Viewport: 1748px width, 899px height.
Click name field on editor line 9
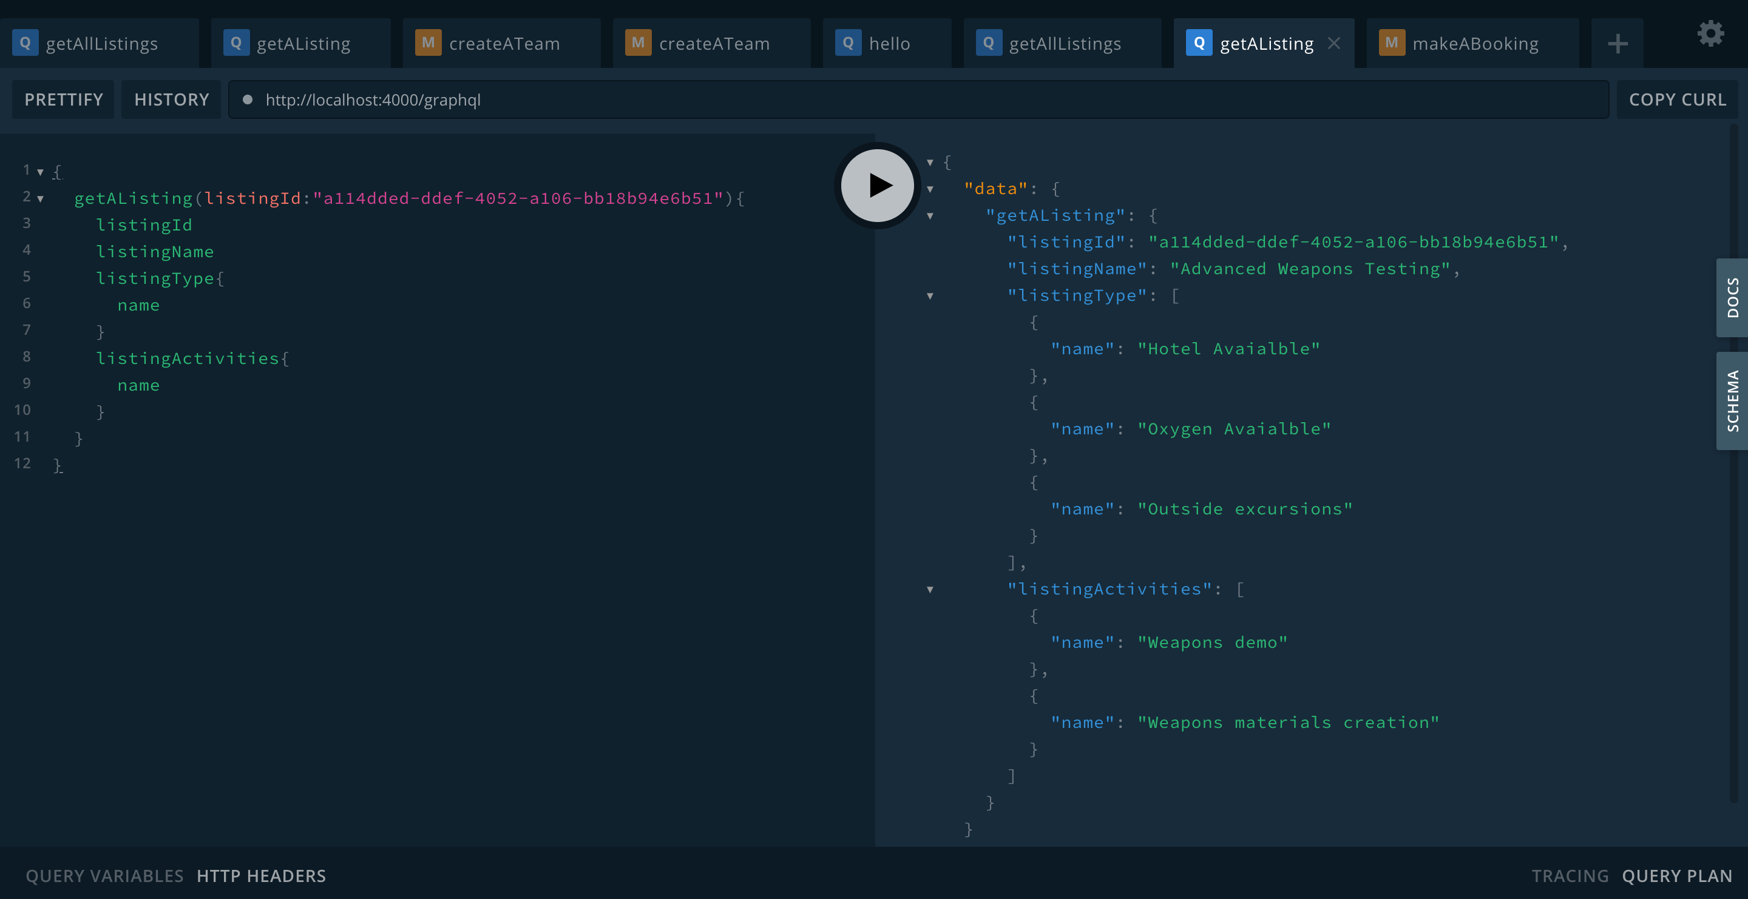138,385
